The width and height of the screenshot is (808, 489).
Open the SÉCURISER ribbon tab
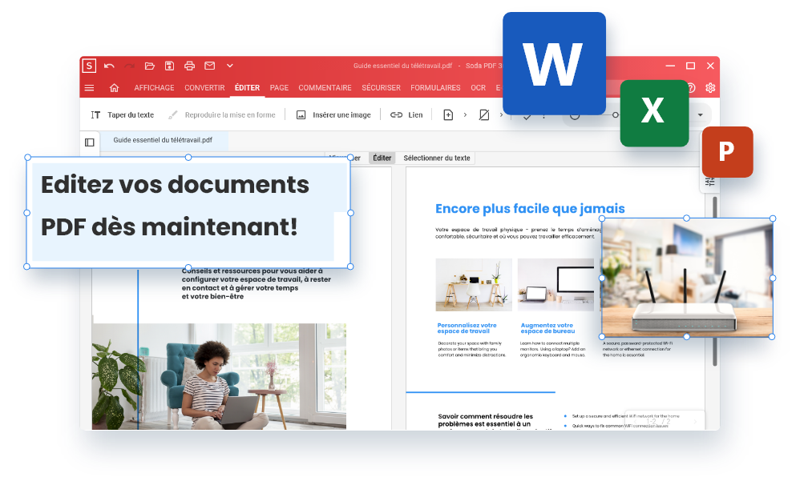pyautogui.click(x=380, y=88)
